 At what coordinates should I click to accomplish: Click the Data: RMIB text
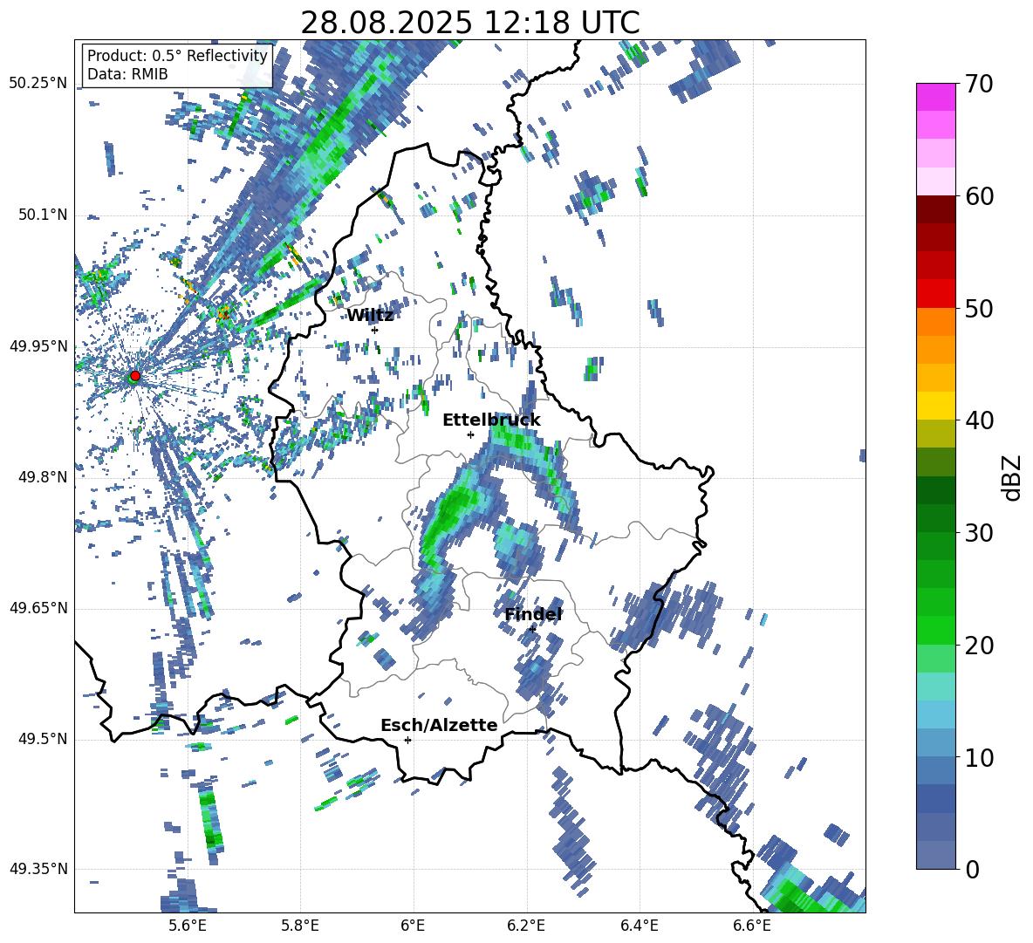(x=127, y=74)
